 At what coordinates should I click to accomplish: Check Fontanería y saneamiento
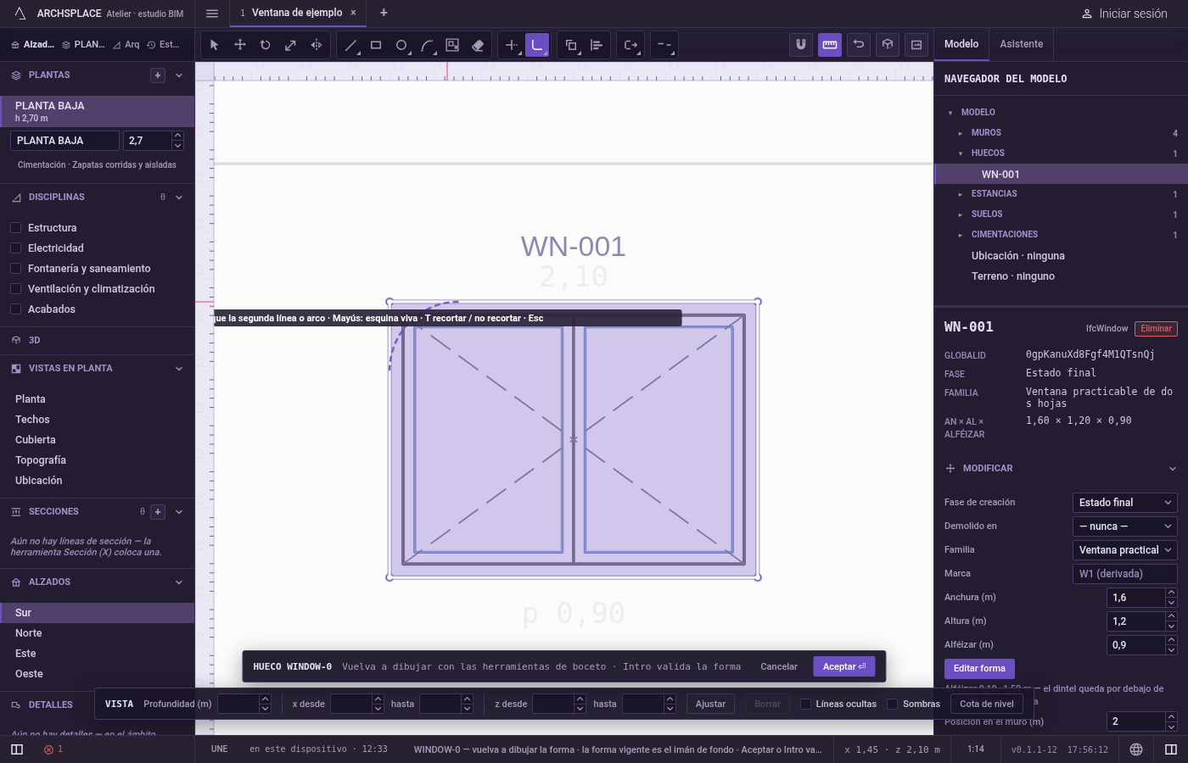pos(15,269)
